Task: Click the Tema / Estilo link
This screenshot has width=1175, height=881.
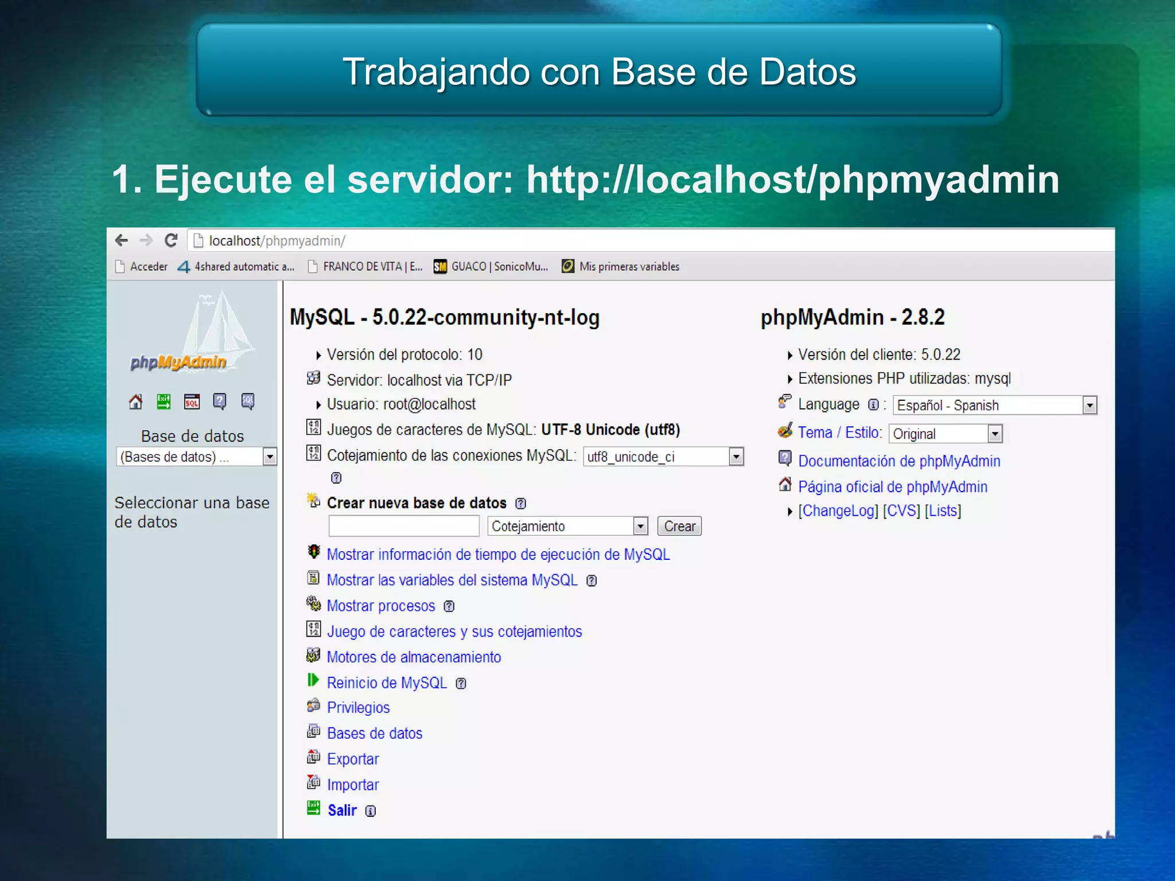Action: [840, 432]
